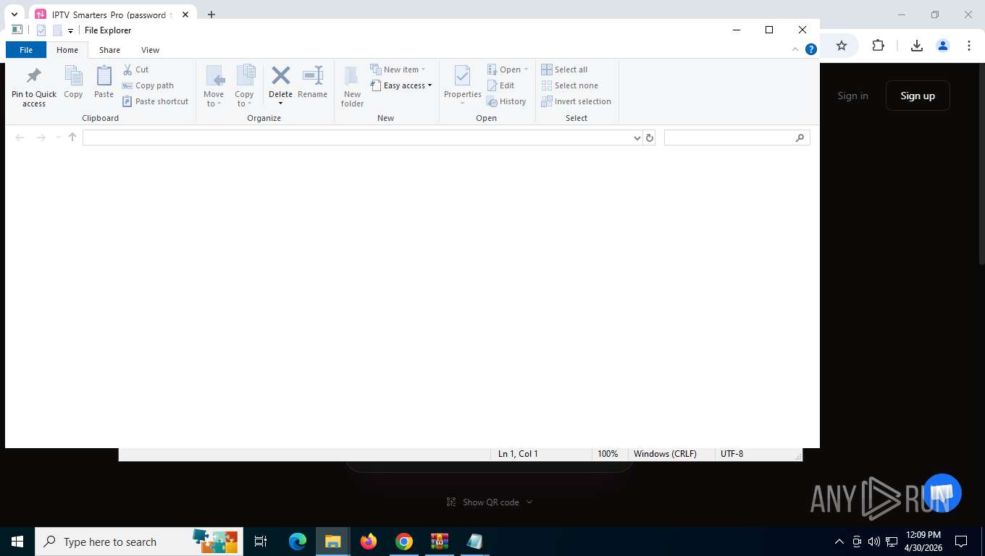The image size is (985, 556).
Task: Click the Properties icon
Action: tap(462, 75)
